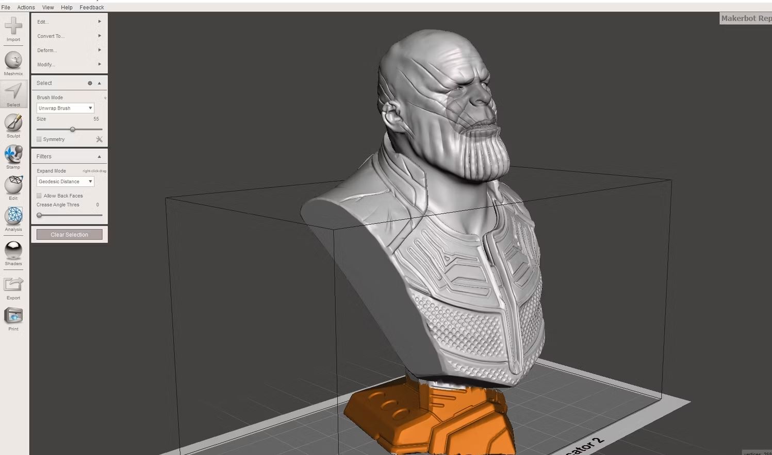Click the Expand Mode label
This screenshot has width=772, height=455.
pyautogui.click(x=51, y=171)
